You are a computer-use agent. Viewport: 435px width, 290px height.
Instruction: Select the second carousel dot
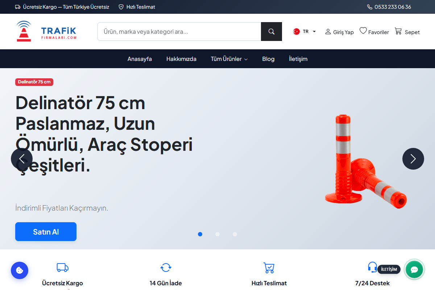pos(217,234)
